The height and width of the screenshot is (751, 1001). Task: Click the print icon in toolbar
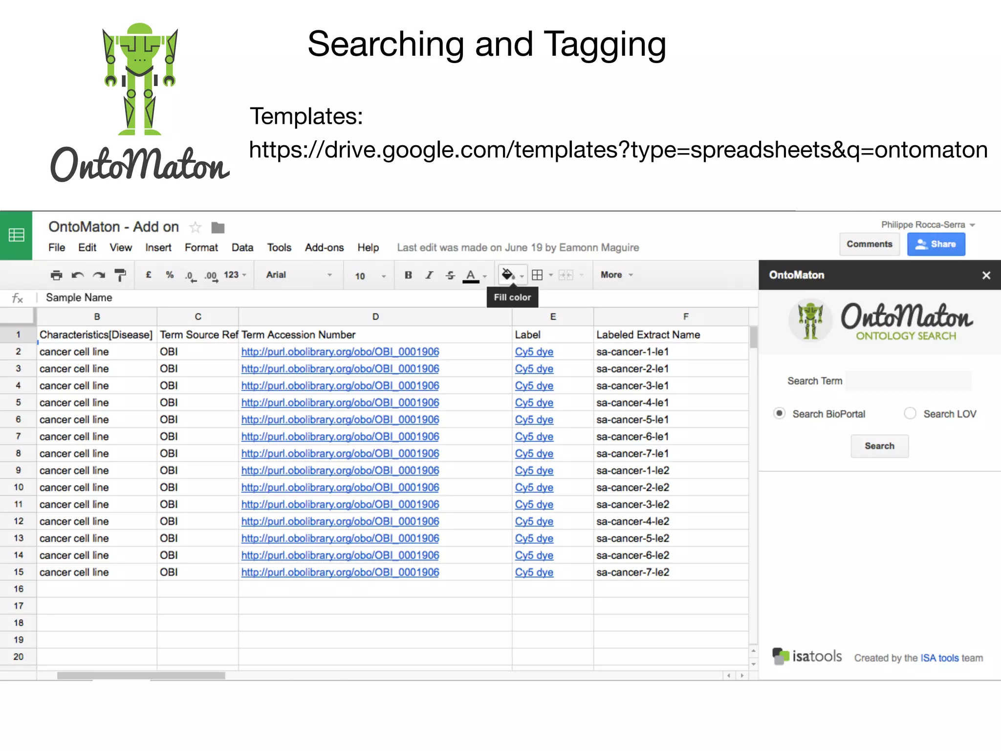click(56, 275)
